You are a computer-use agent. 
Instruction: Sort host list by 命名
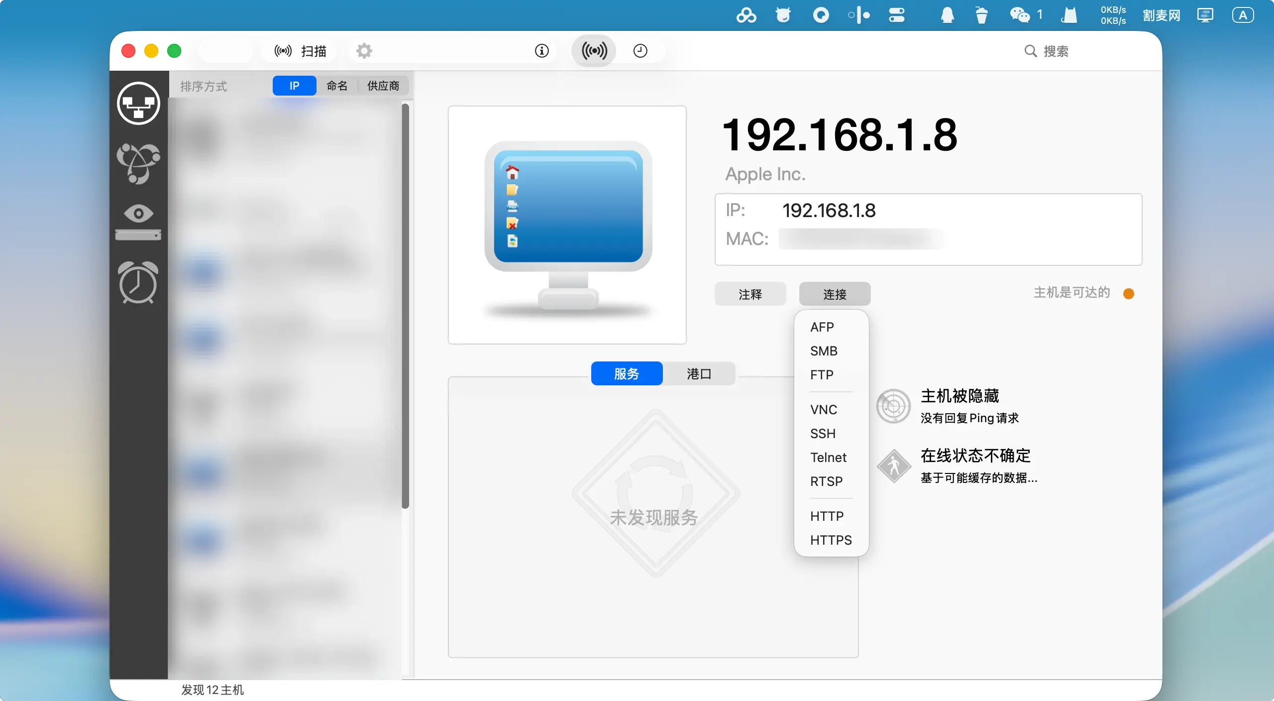[337, 86]
